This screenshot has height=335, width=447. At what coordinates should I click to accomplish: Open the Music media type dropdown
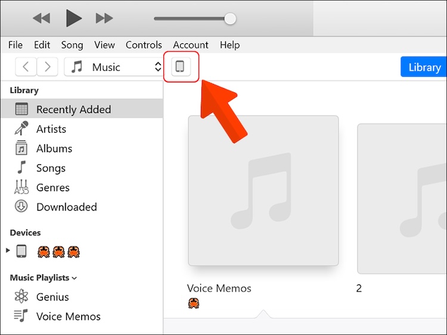click(x=113, y=67)
